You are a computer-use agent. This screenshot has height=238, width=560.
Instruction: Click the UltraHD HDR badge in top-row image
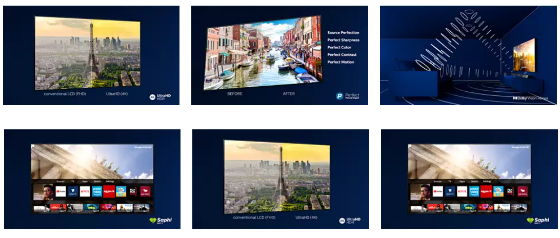coord(163,96)
